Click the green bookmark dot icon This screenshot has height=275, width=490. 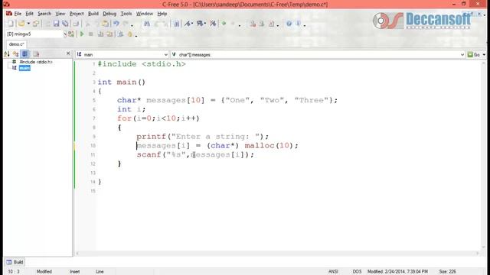[x=224, y=24]
